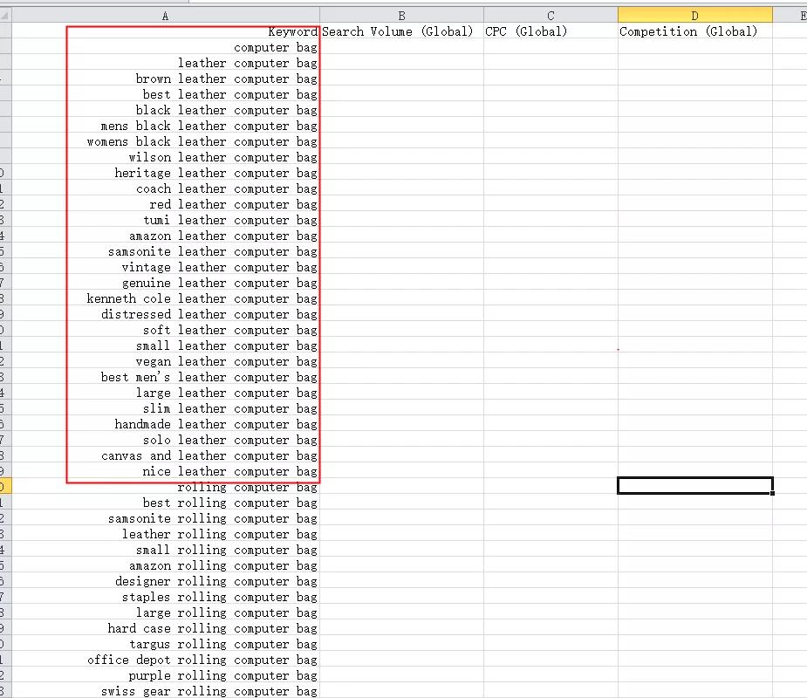The image size is (807, 698).
Task: Click the Select All corner button
Action: coord(5,15)
